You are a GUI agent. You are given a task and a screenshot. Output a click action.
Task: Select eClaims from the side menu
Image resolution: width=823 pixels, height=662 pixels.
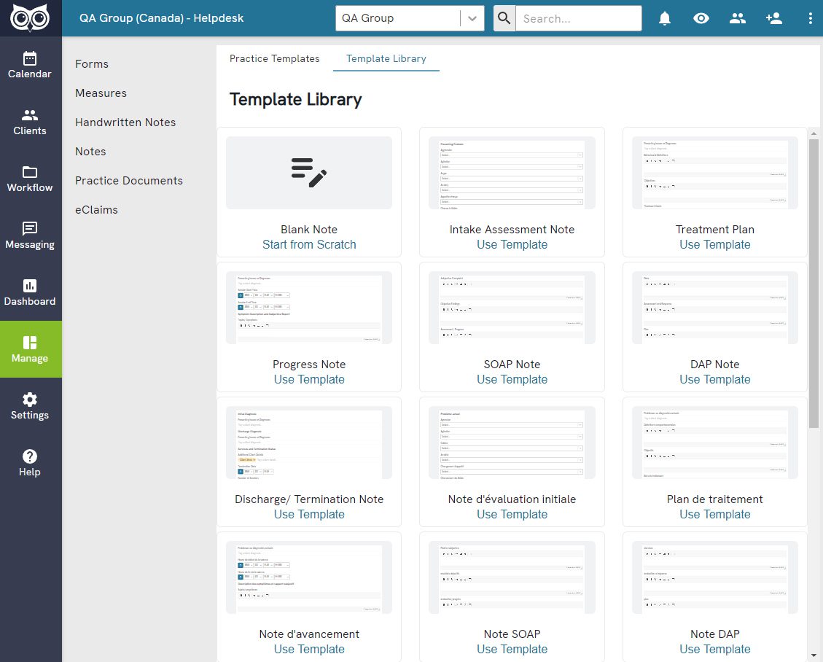coord(96,210)
